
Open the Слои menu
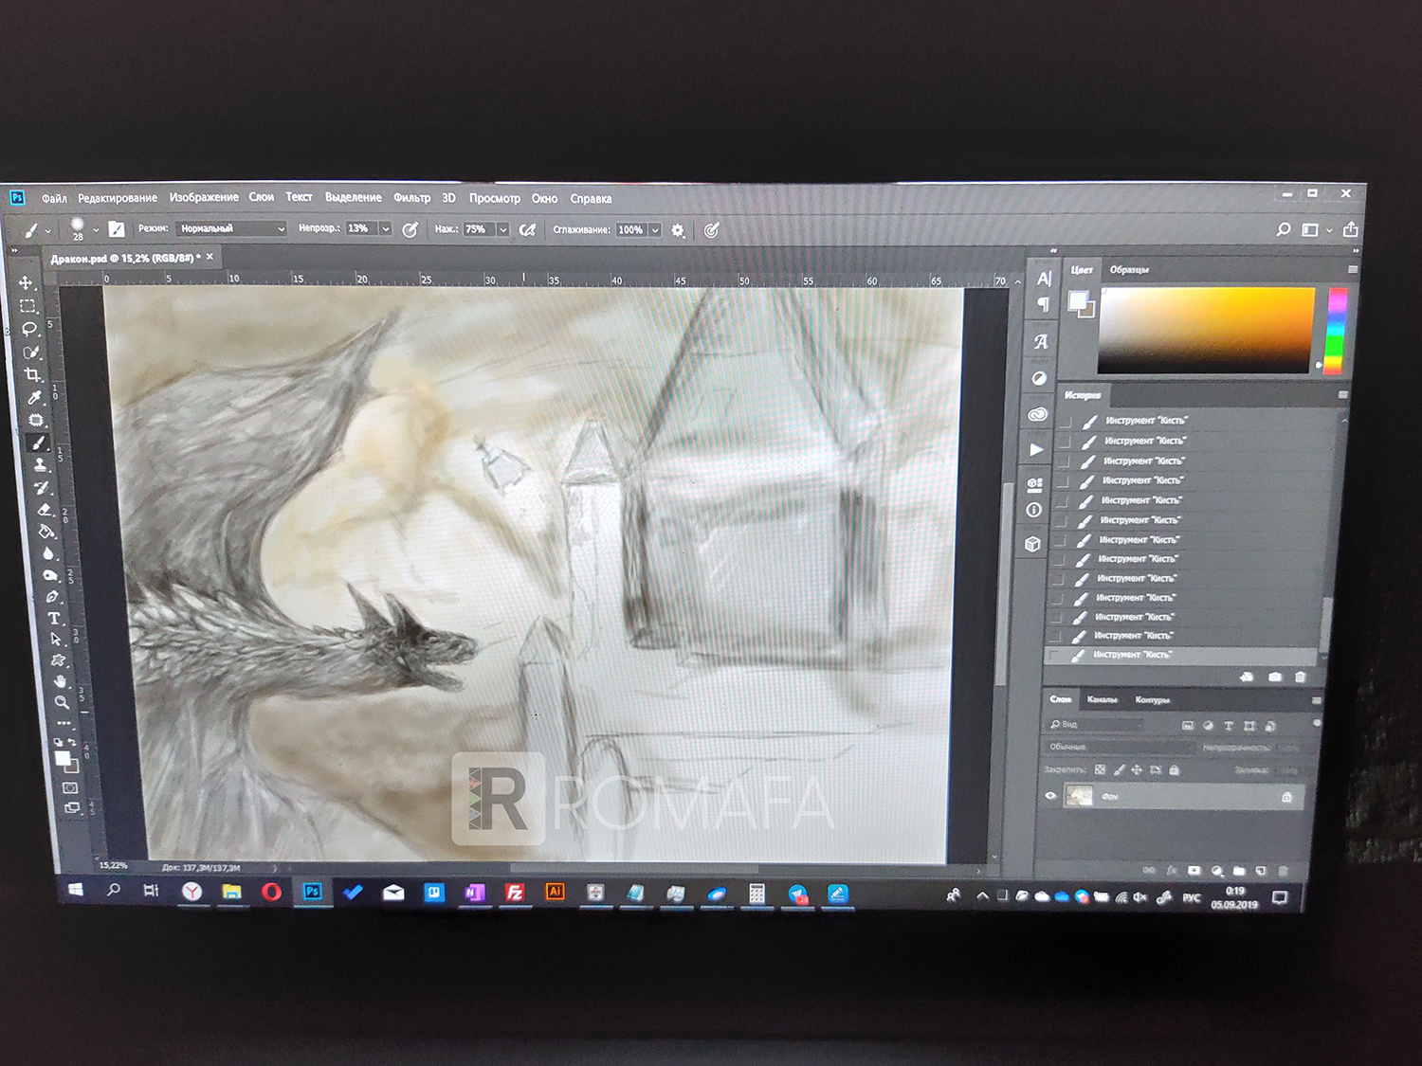(x=262, y=197)
